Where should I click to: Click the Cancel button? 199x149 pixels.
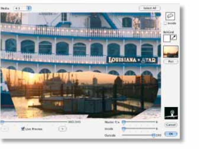click(171, 125)
